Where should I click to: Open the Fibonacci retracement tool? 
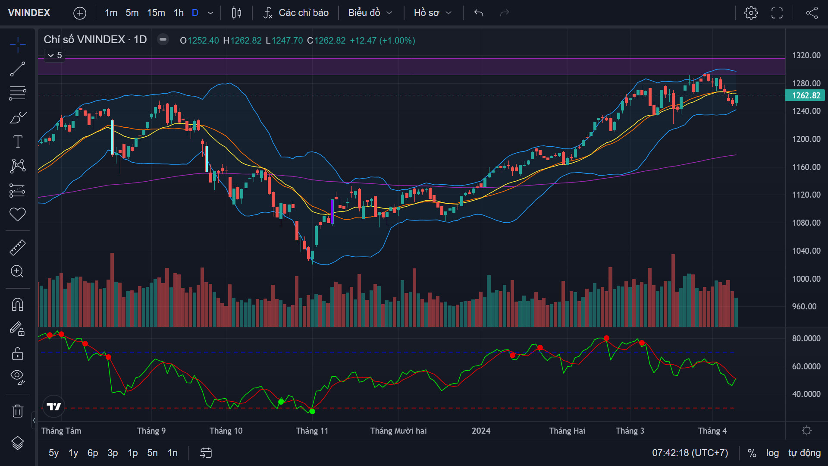tap(17, 93)
